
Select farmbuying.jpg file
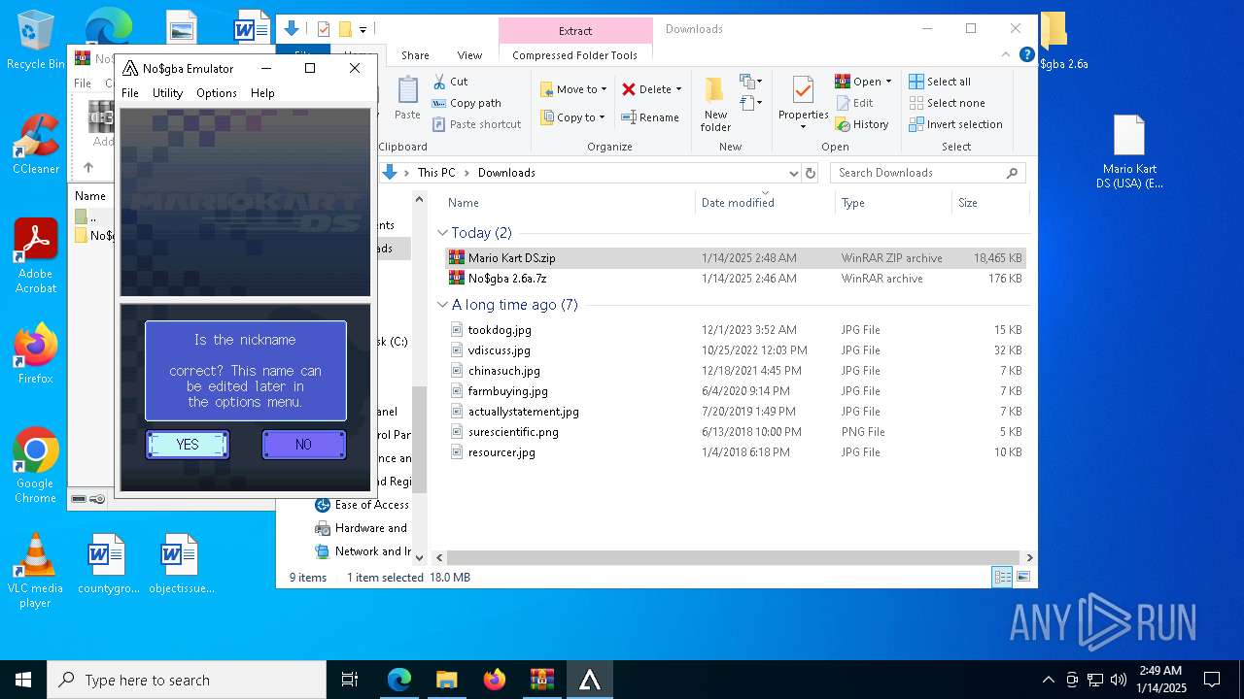tap(736, 391)
